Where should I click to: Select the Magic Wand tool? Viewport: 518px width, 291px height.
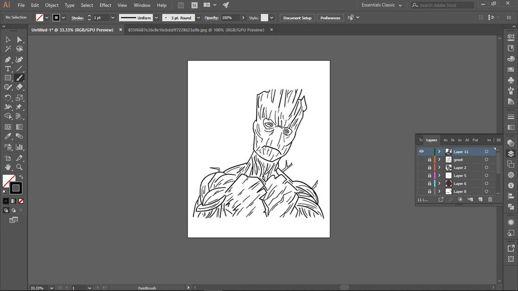(7, 49)
